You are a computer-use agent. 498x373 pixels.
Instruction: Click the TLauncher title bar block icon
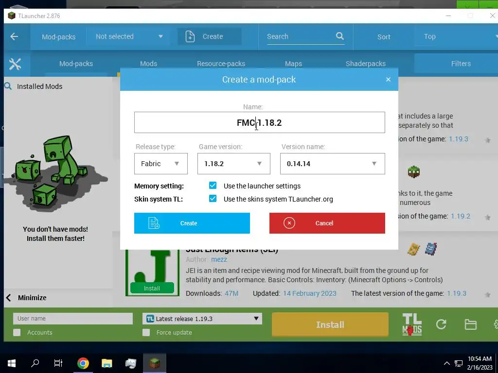pyautogui.click(x=12, y=16)
